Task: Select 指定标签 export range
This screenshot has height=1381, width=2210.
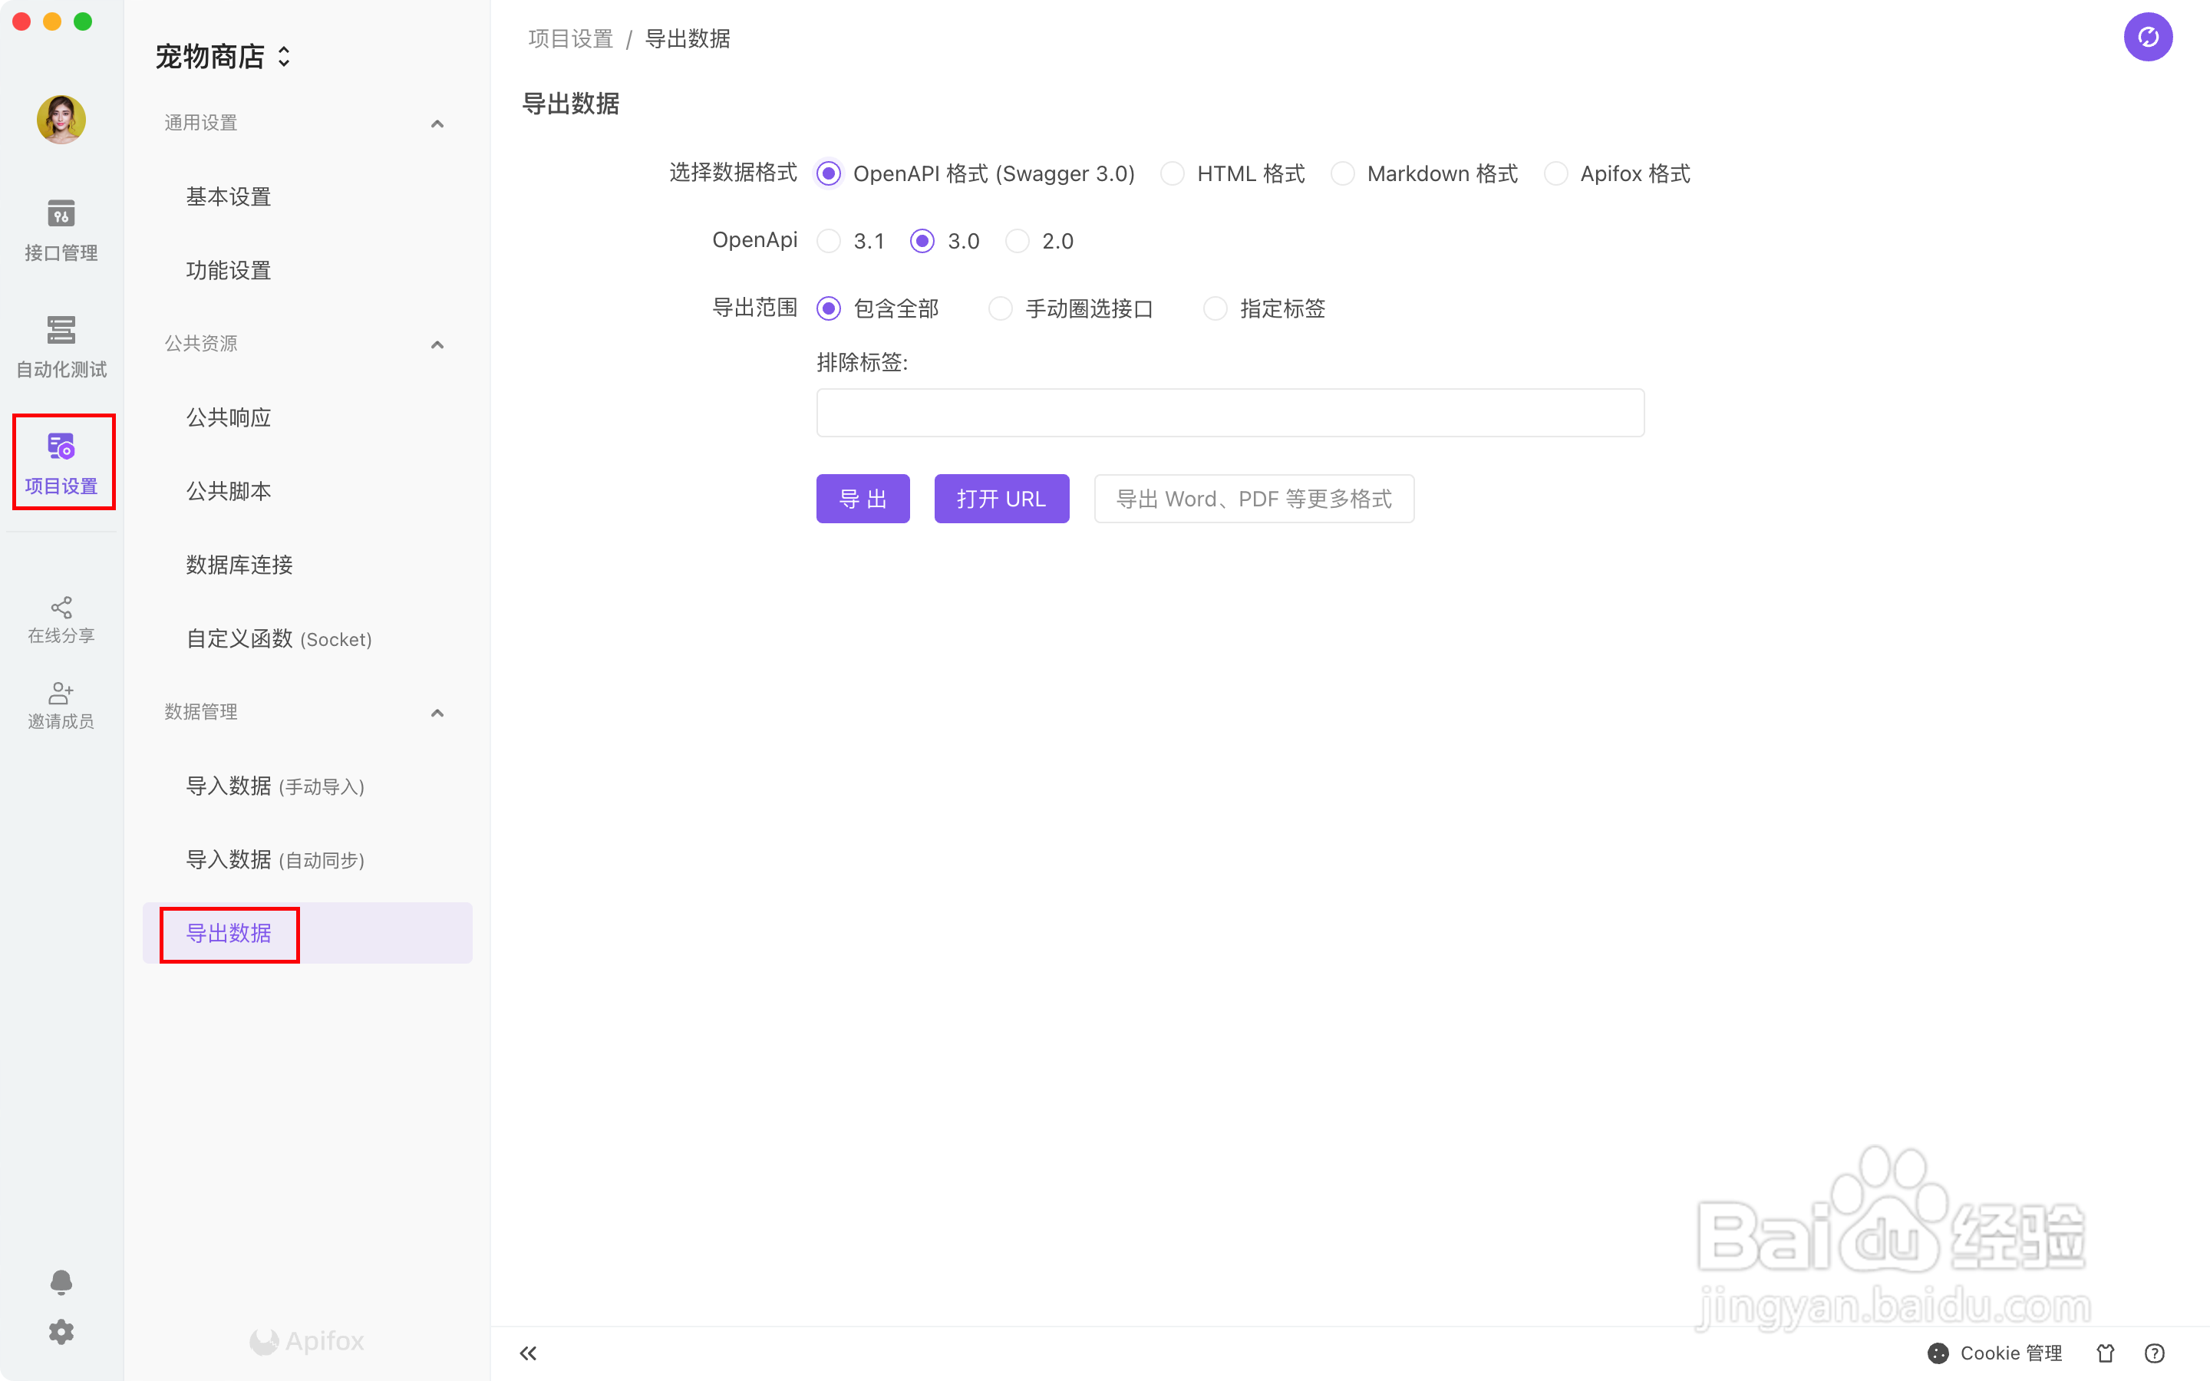Action: tap(1215, 308)
